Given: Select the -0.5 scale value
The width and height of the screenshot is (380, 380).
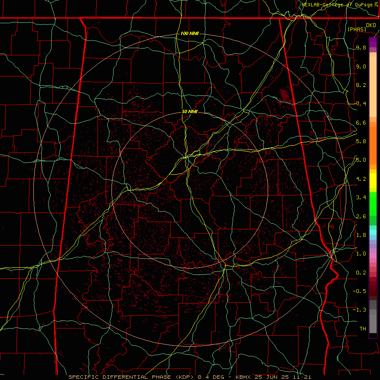Looking at the screenshot, I should click(x=359, y=291).
